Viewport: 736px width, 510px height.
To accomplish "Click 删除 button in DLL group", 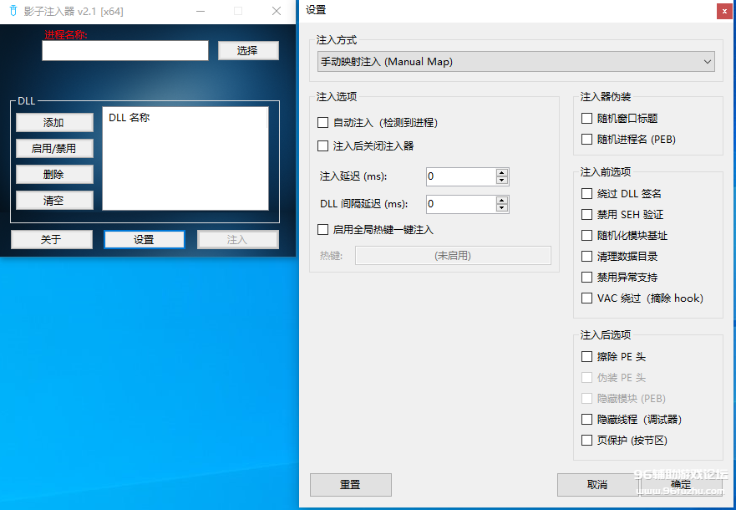I will click(x=54, y=174).
